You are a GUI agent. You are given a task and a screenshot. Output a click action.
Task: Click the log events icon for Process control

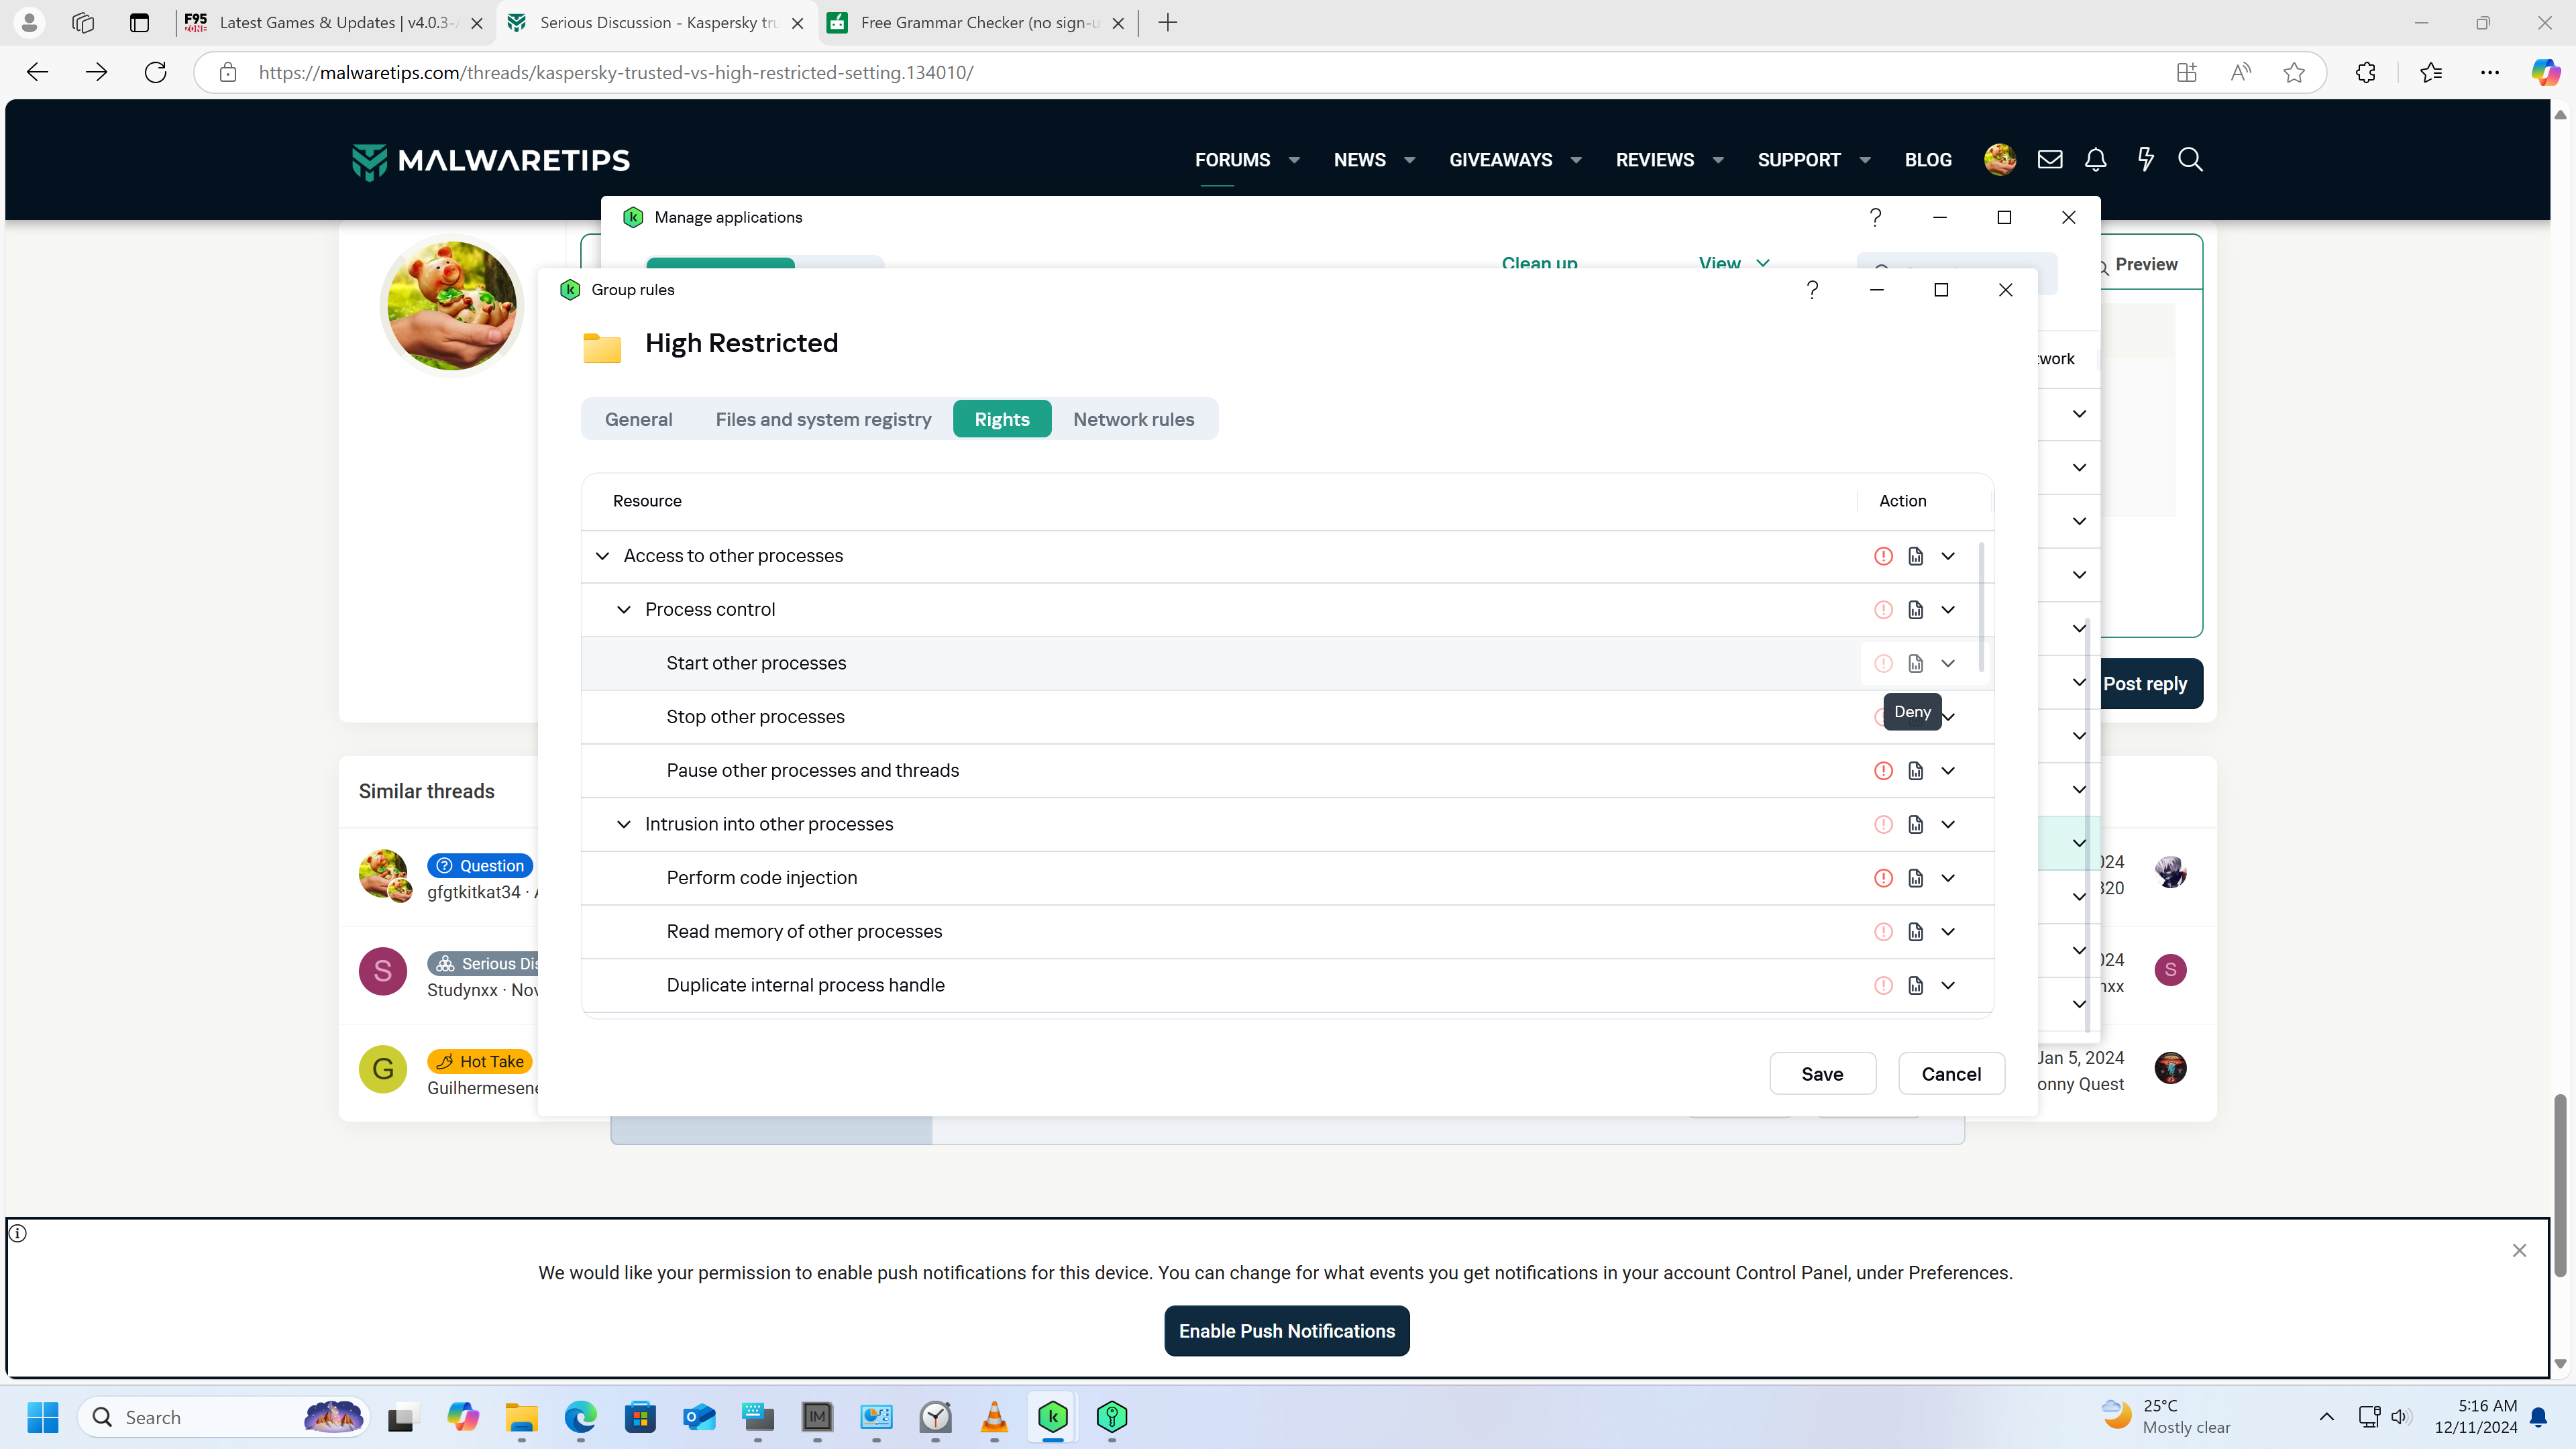tap(1915, 610)
